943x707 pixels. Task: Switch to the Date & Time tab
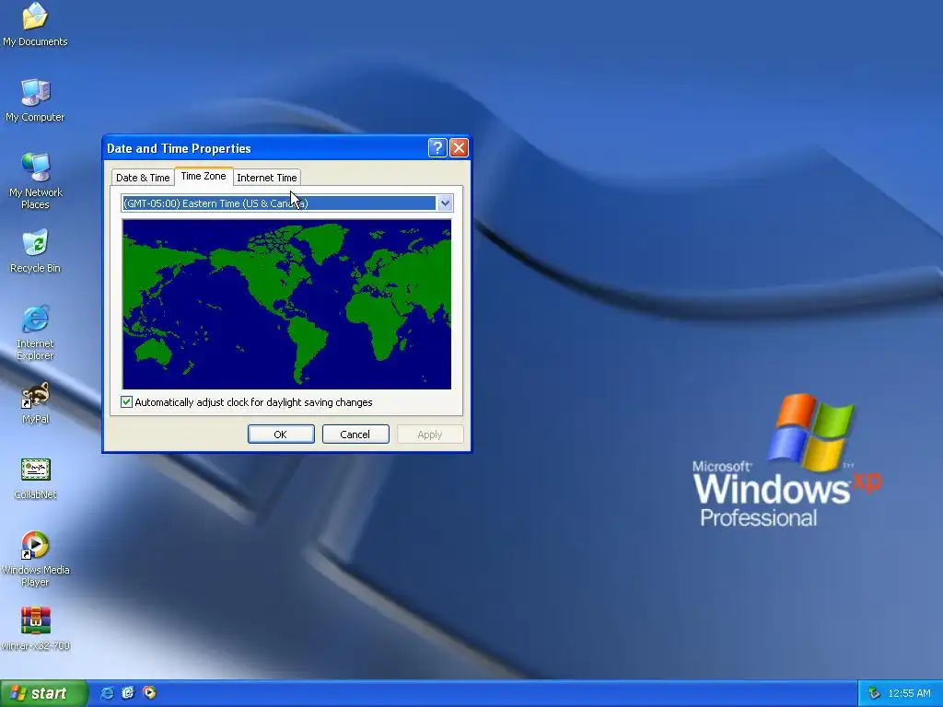[x=143, y=178]
